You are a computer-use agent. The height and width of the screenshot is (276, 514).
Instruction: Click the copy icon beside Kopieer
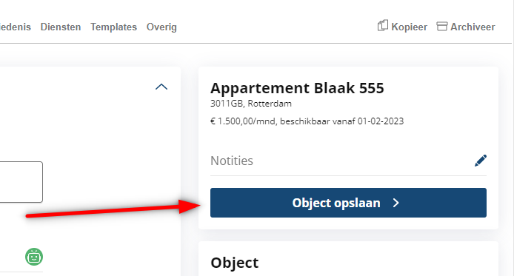383,26
